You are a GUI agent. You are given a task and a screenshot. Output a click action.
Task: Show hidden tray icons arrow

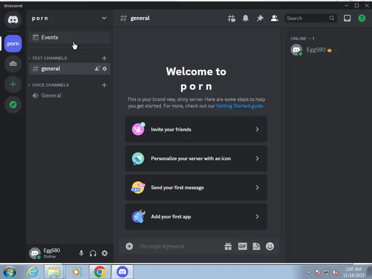pyautogui.click(x=309, y=272)
